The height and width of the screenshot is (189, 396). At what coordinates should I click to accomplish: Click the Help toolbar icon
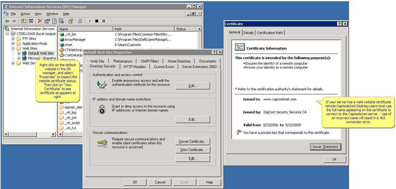pos(71,21)
